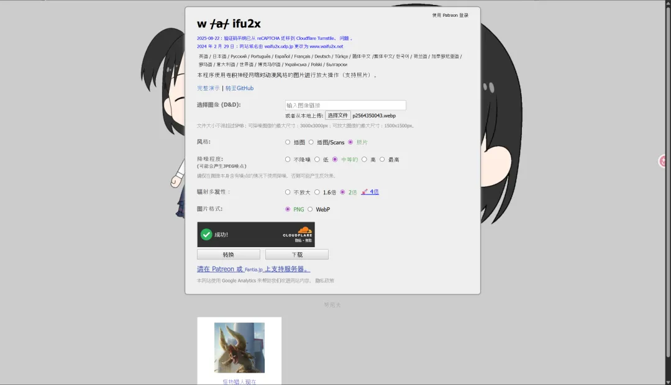Screen dimensions: 671x385
Task: Click the w/a/ifu2x page title
Action: 229,24
